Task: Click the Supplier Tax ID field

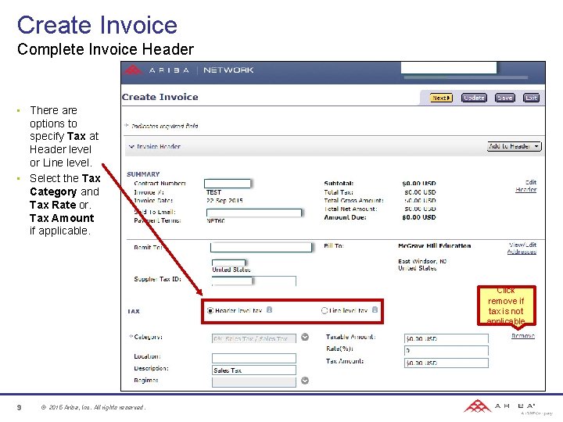Action: click(x=253, y=281)
